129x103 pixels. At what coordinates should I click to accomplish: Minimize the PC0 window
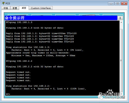pos(111,4)
